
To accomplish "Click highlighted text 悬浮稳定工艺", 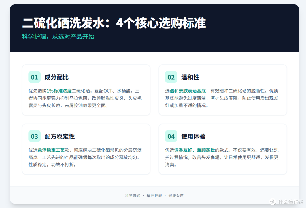I will 51,150.
